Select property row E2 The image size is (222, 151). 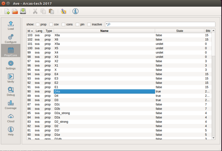(x=119, y=83)
